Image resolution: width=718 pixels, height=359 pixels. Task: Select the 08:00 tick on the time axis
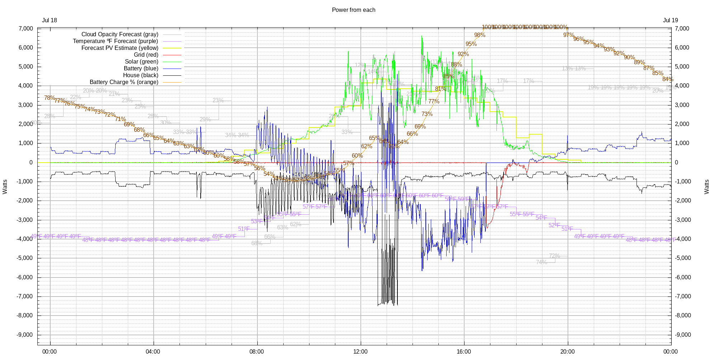(257, 352)
